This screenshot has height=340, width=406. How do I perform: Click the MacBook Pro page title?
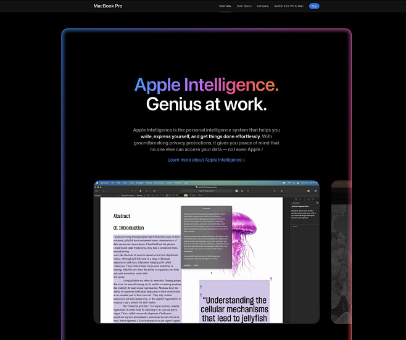coord(108,6)
